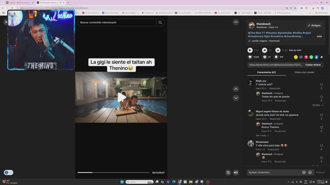The image size is (330, 185).
Task: Click the clipboard icon beside volume
Action: (x=228, y=172)
